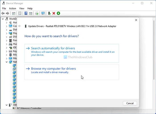Image resolution: width=156 pixels, height=114 pixels.
Task: Open the Help menu
Action: tap(30, 9)
